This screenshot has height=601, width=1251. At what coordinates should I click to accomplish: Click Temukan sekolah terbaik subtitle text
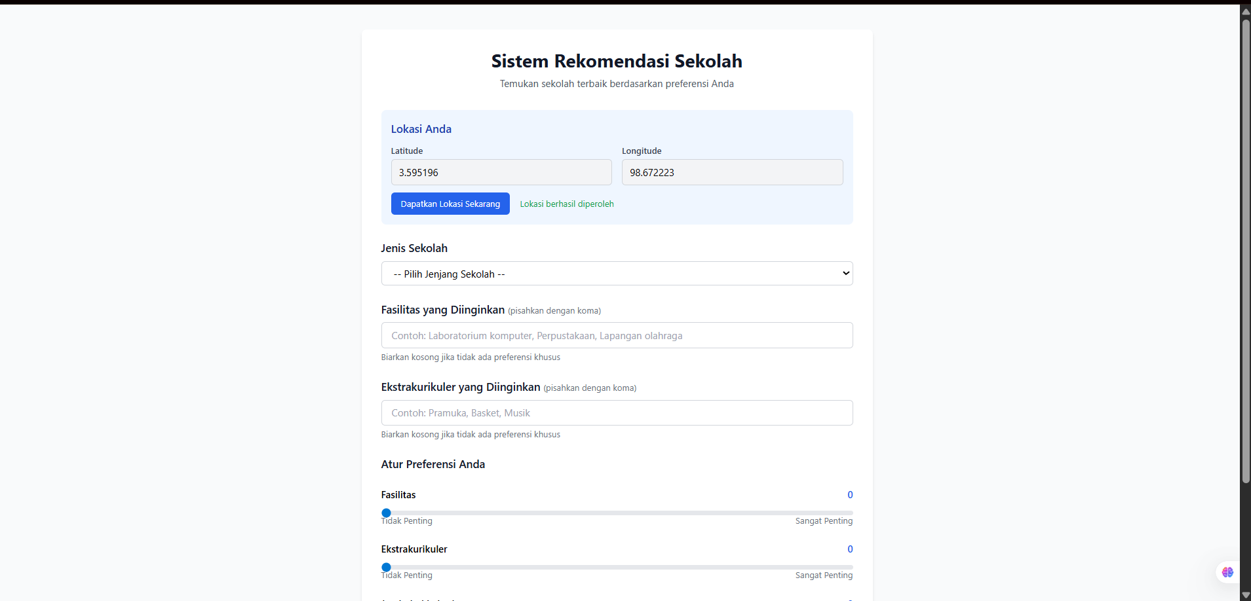coord(617,84)
